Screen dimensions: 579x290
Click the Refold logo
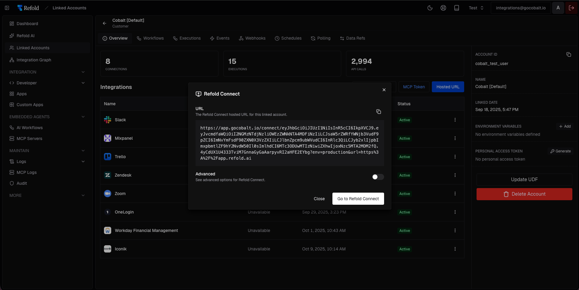(28, 8)
